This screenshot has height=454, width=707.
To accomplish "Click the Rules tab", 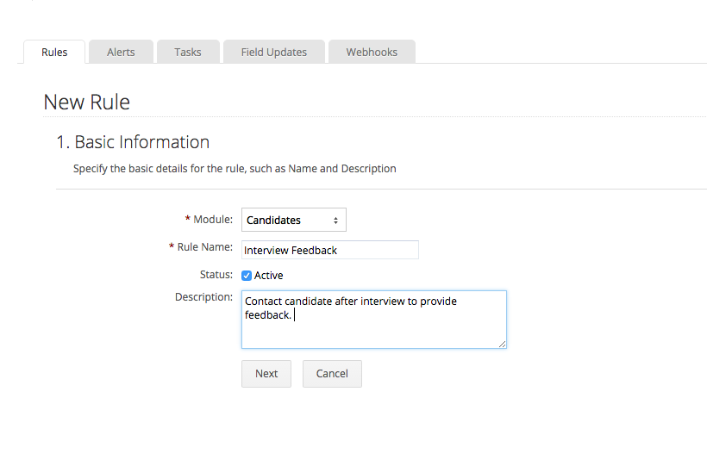I will (x=54, y=52).
